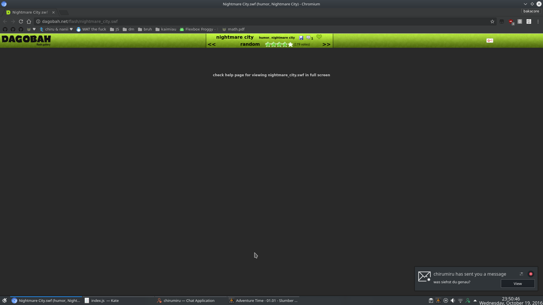This screenshot has height=305, width=543.
Task: Reload the current page
Action: coord(21,21)
